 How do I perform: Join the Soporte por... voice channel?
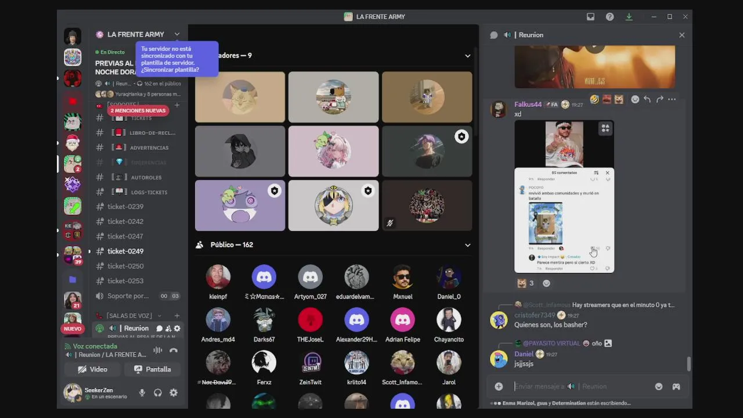(138, 296)
